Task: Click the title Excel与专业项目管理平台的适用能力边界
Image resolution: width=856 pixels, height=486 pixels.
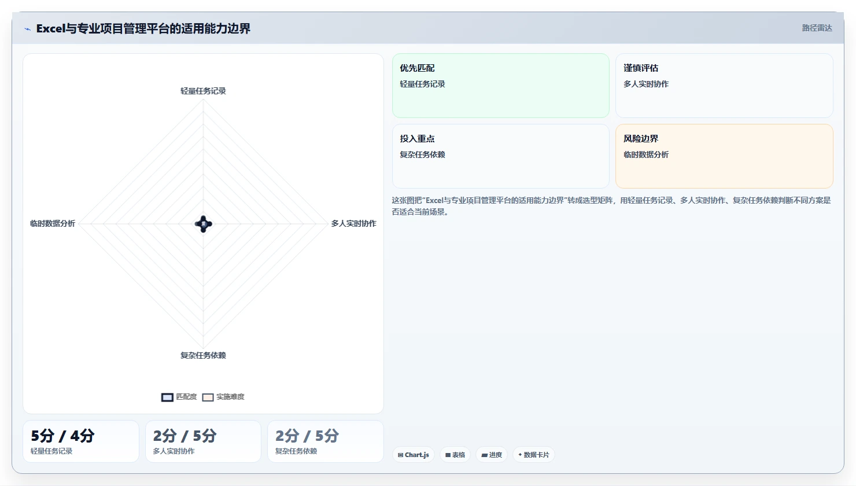Action: coord(143,28)
